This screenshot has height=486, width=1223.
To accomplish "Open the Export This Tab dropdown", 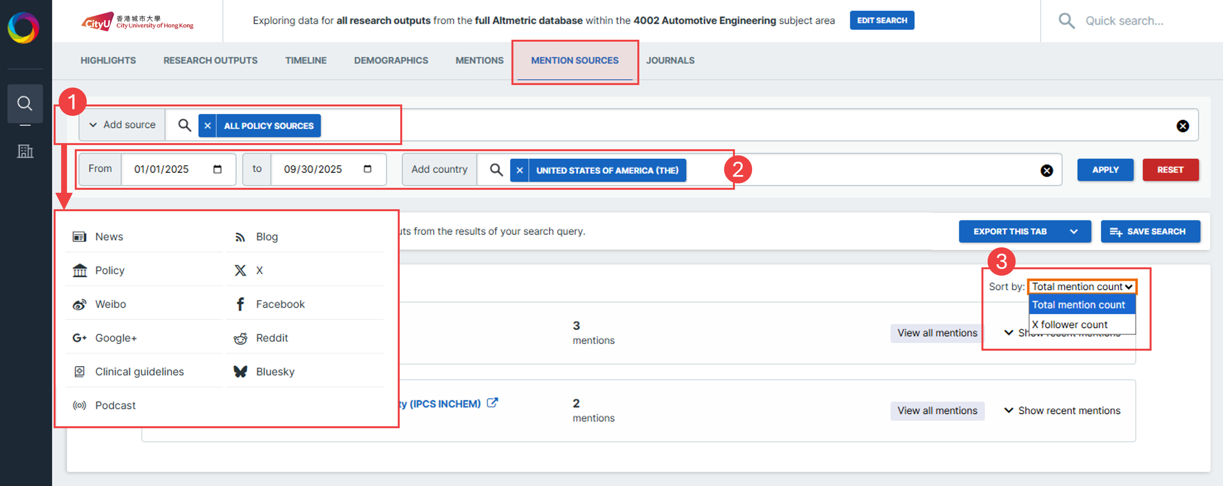I will coord(1025,232).
